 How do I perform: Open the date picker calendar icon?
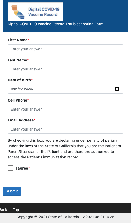coord(117,89)
